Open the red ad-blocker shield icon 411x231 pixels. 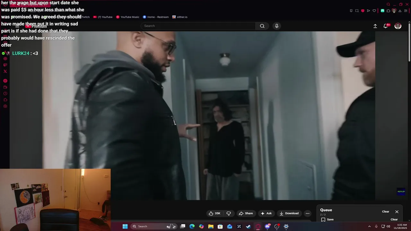click(x=363, y=11)
